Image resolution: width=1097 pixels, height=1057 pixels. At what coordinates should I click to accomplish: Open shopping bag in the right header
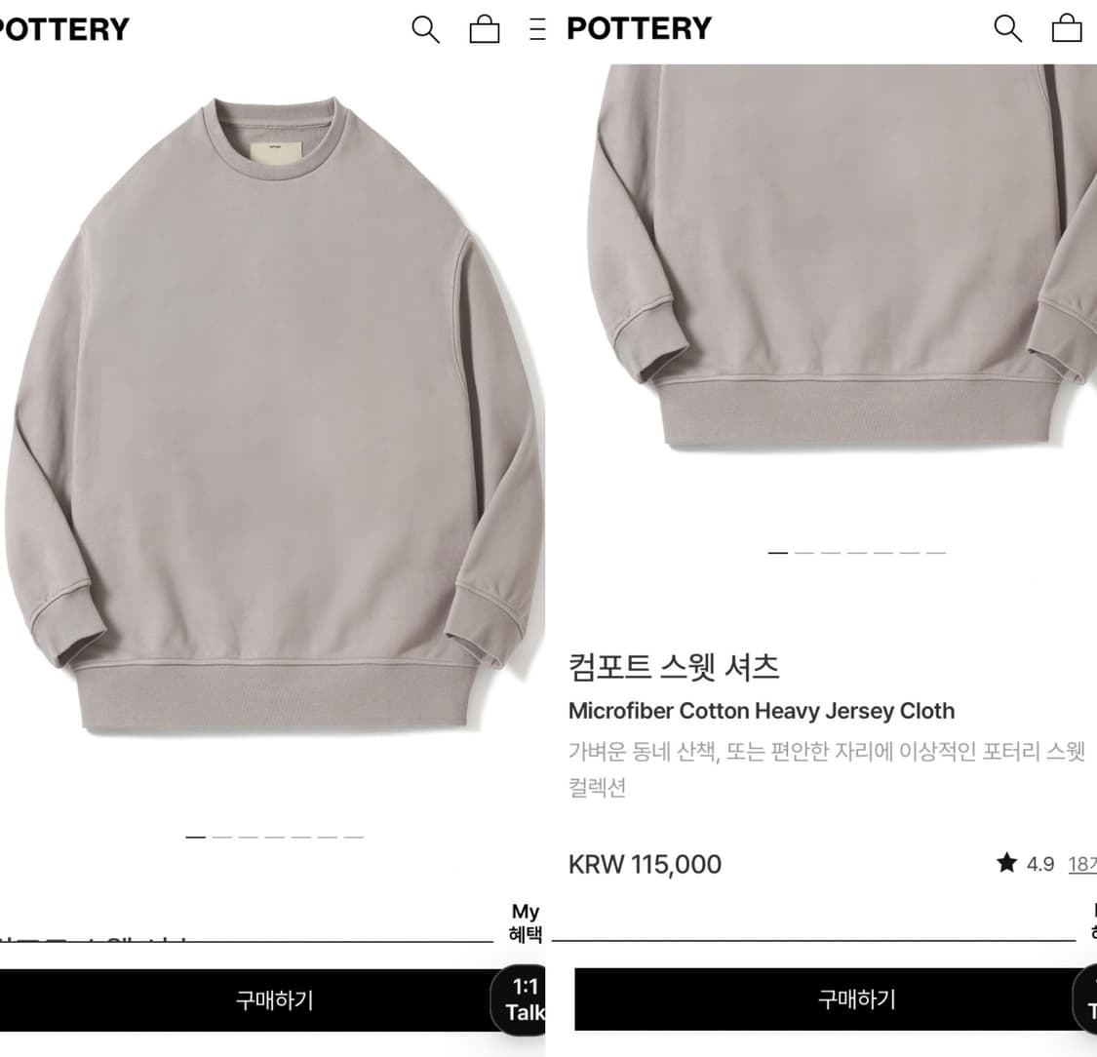pyautogui.click(x=1067, y=28)
